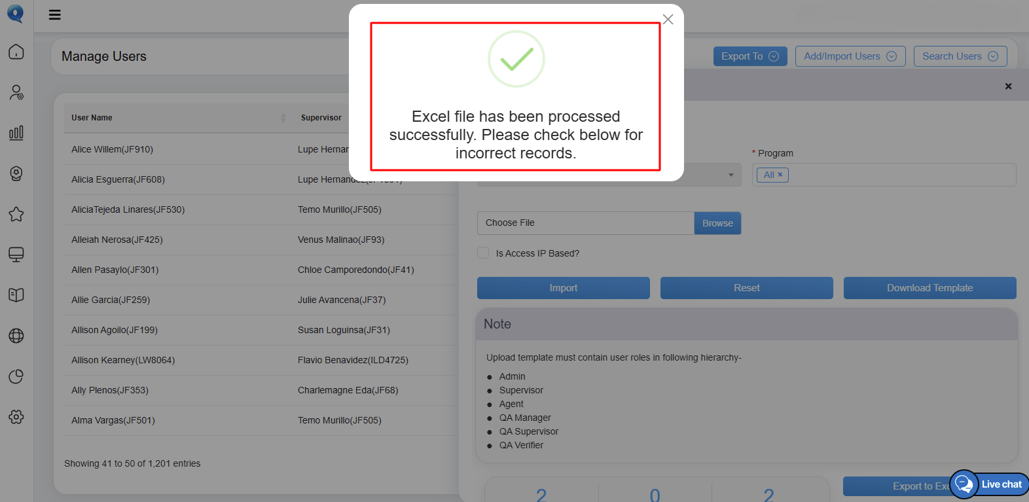Open the pie chart sidebar icon
The image size is (1029, 502).
pos(16,376)
